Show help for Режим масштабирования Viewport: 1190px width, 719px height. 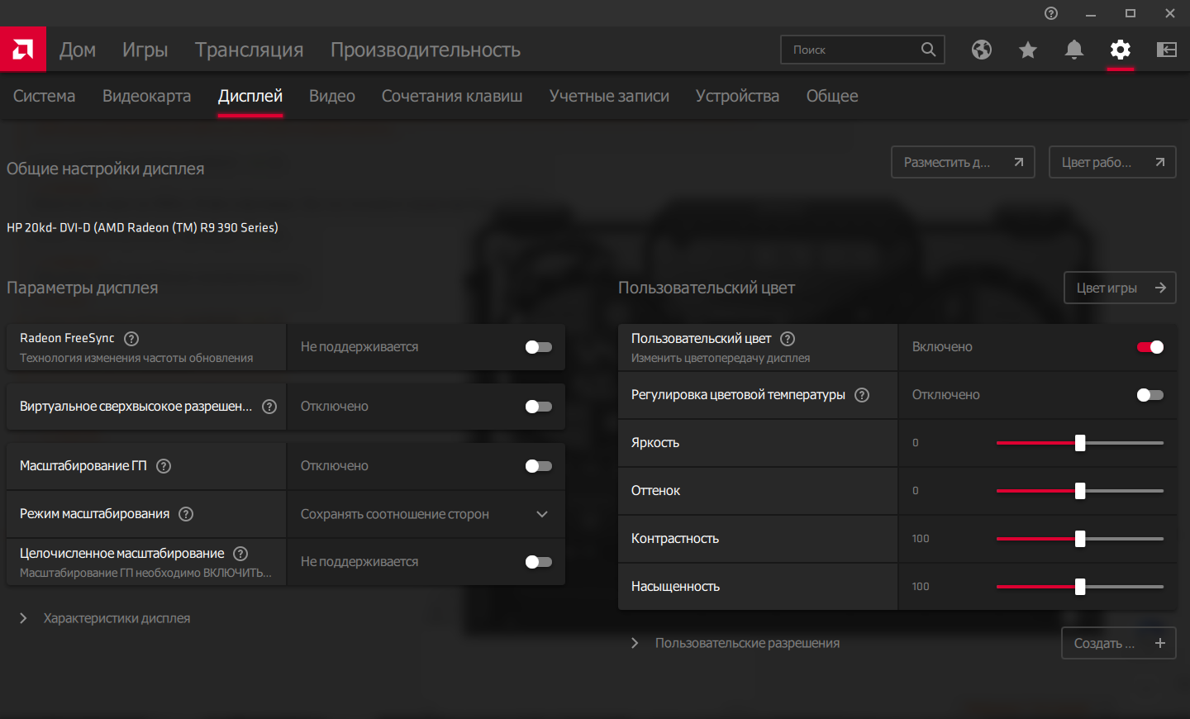point(186,514)
